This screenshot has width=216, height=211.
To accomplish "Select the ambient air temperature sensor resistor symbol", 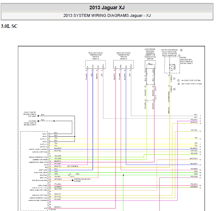I will 151,64.
